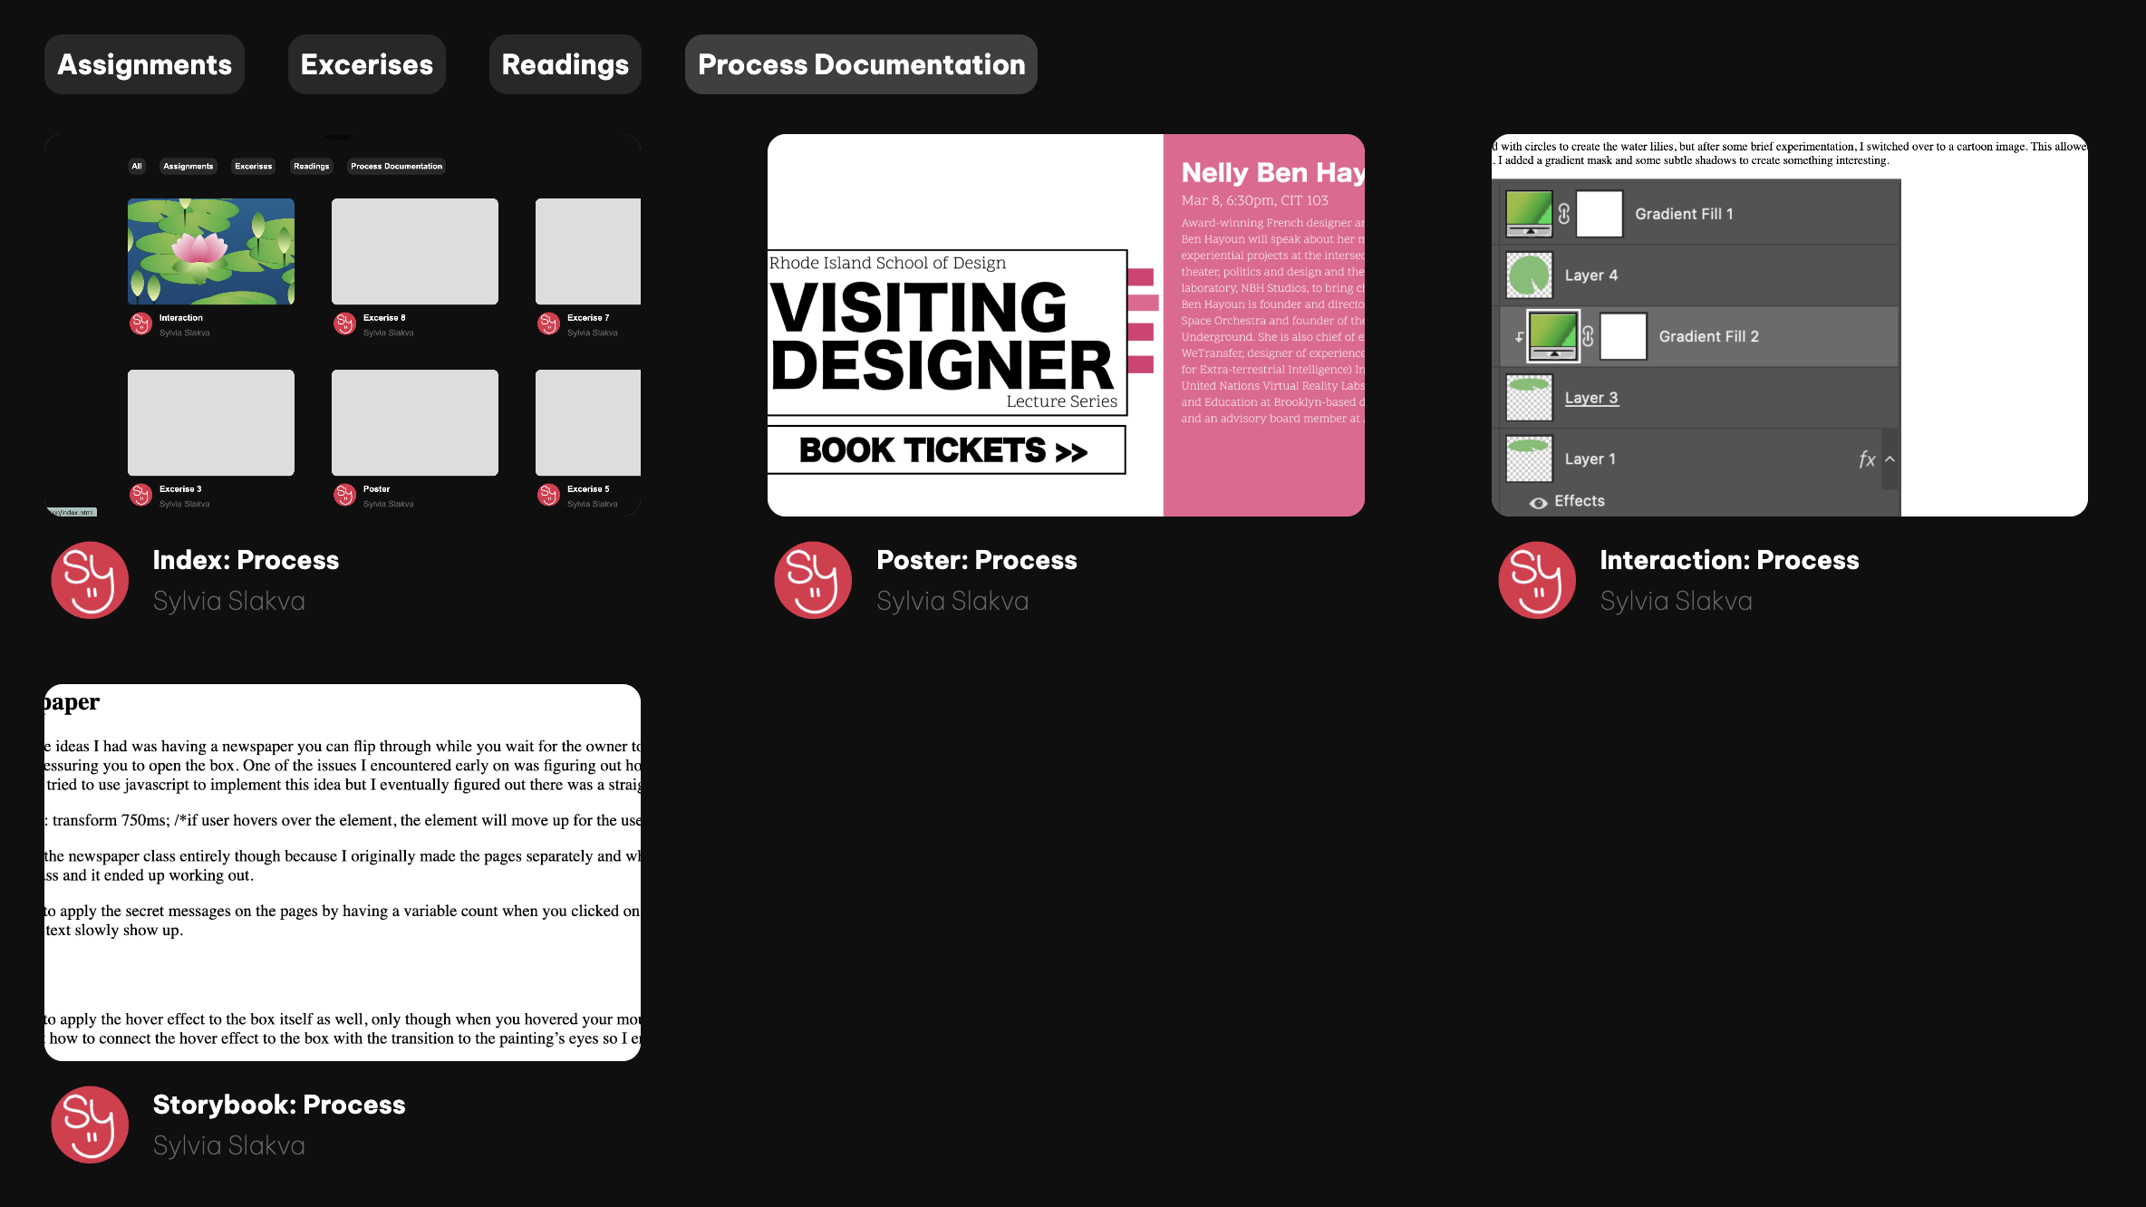
Task: Click Layer 1 fx icon
Action: click(x=1868, y=459)
